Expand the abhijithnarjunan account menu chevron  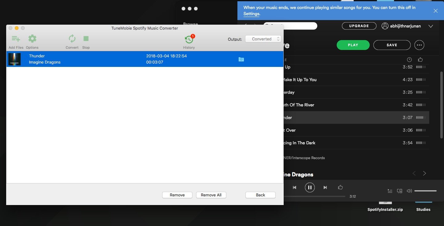pos(431,26)
